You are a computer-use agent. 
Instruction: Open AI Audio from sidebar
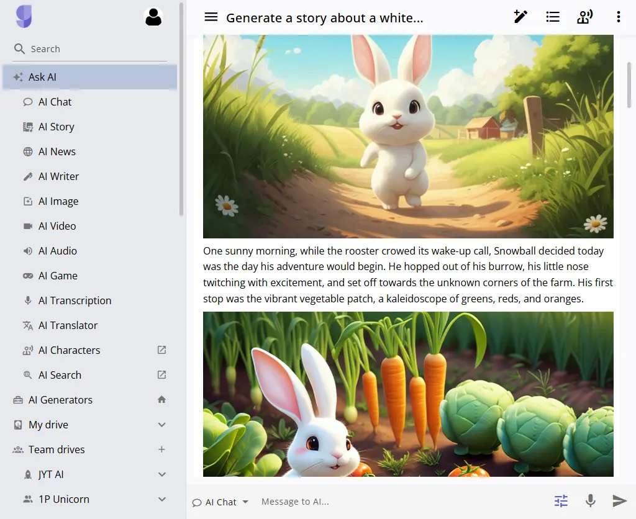click(89, 251)
